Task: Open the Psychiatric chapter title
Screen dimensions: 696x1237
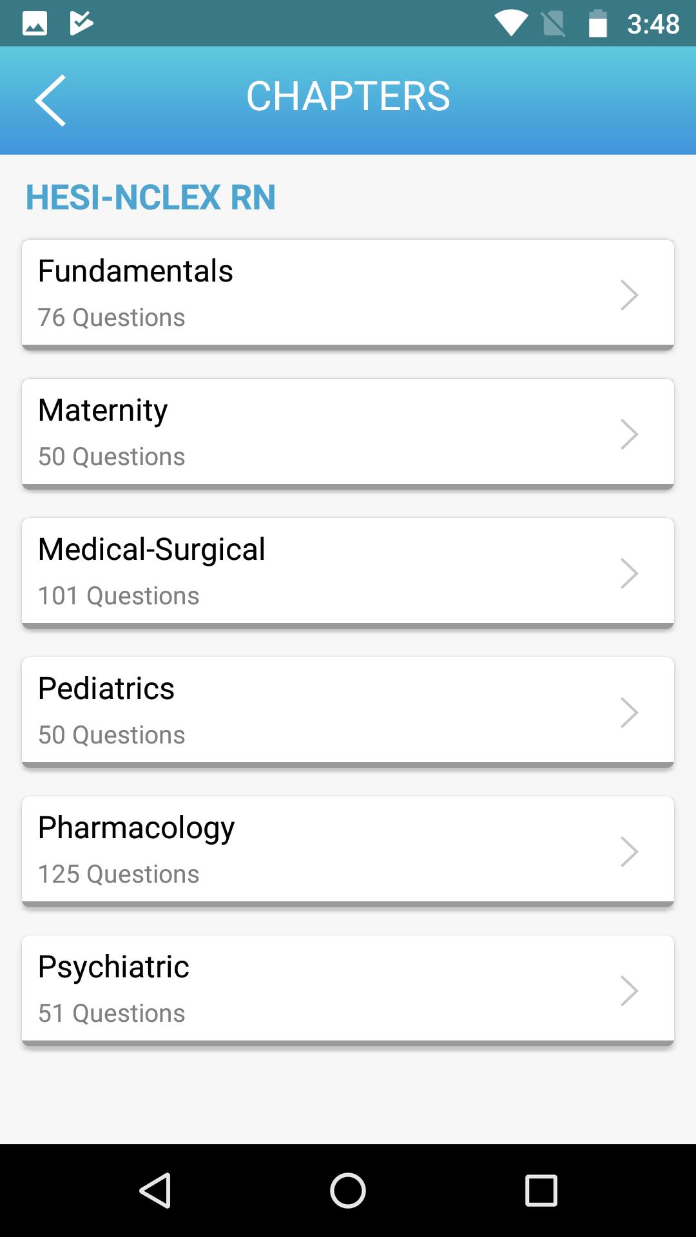Action: (x=113, y=967)
